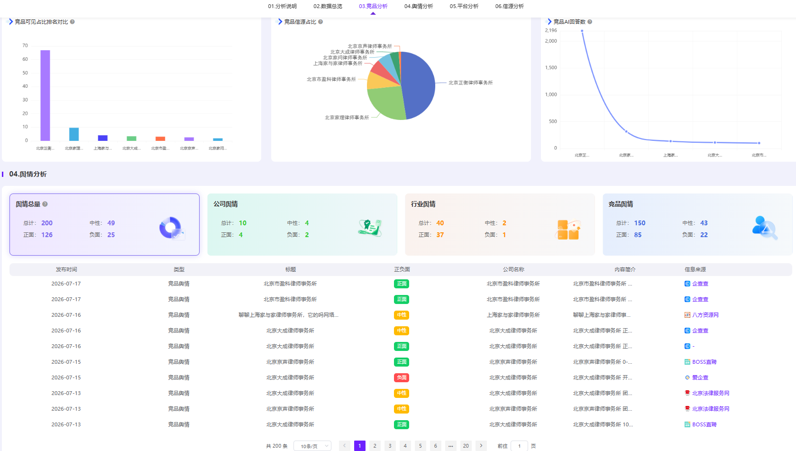Click the 竞品舆情 person search icon
Viewport: 796px width, 451px height.
tap(765, 228)
